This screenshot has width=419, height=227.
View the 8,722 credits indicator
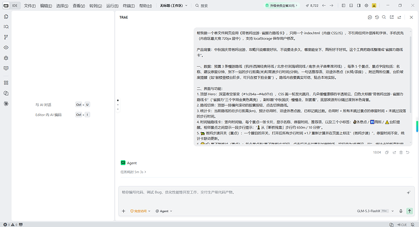pos(312,5)
